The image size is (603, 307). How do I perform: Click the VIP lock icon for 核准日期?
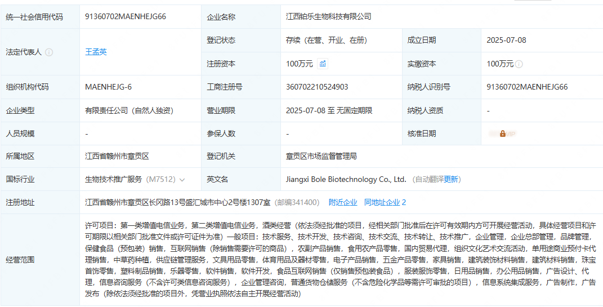(x=503, y=134)
